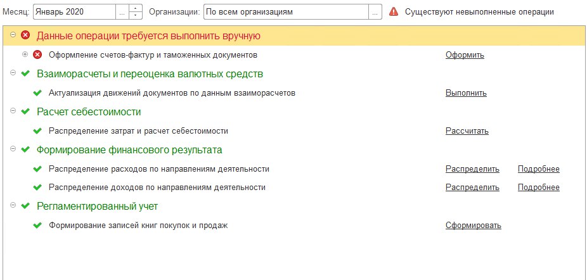Select Регламентированный учет header text
The height and width of the screenshot is (280, 587).
click(x=98, y=206)
